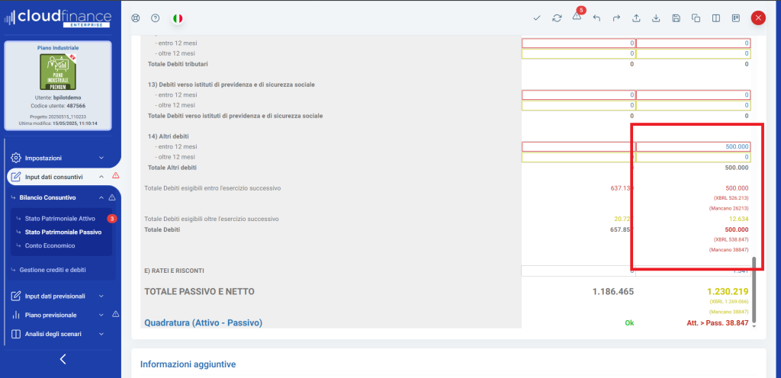Open warnings triangle with 5 badge
This screenshot has width=781, height=378.
pos(577,17)
